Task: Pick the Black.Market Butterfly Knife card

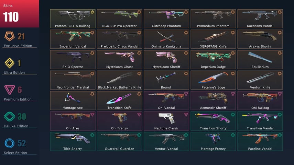Action: click(119, 80)
